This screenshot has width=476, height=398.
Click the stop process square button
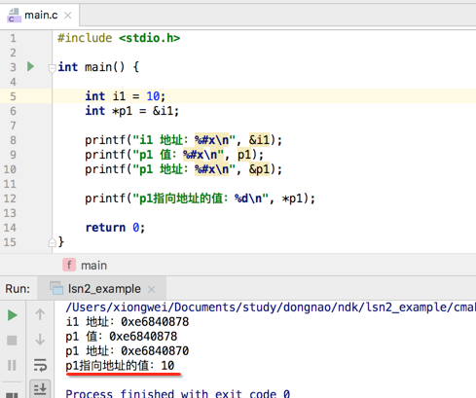pyautogui.click(x=12, y=341)
